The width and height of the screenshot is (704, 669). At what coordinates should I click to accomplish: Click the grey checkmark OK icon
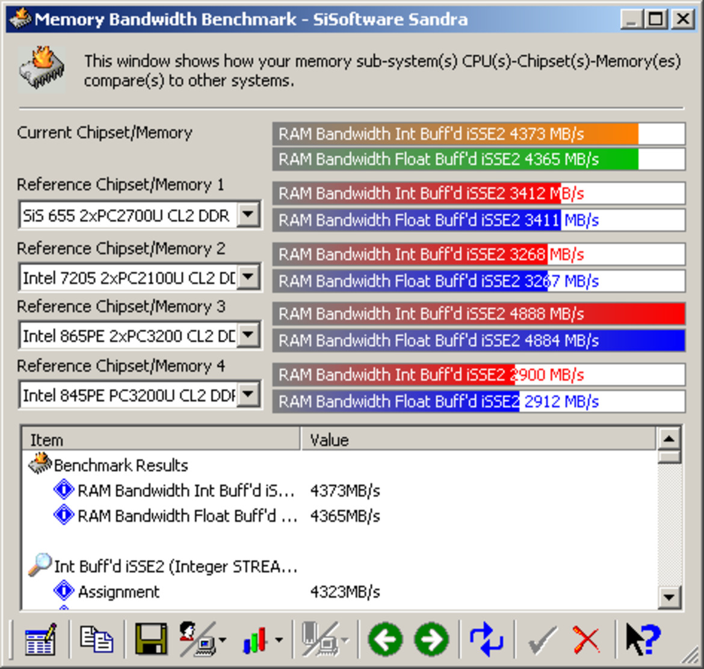[x=543, y=640]
